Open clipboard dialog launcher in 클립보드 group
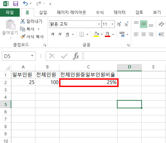The height and width of the screenshot is (143, 166). [x=45, y=45]
